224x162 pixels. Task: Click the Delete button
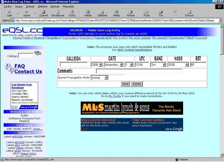pos(137,84)
